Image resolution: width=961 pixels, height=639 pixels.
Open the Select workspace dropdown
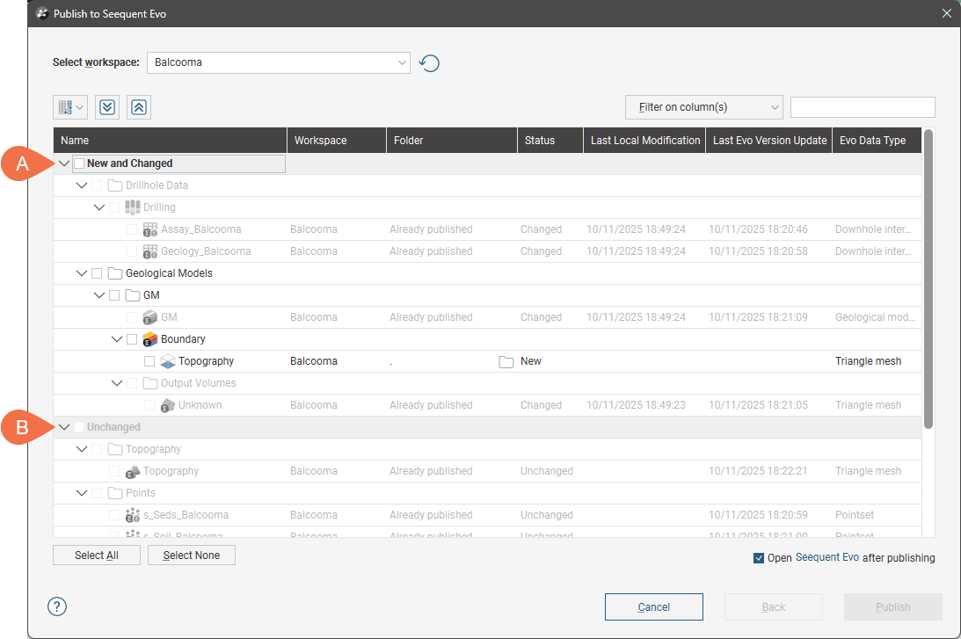point(278,62)
